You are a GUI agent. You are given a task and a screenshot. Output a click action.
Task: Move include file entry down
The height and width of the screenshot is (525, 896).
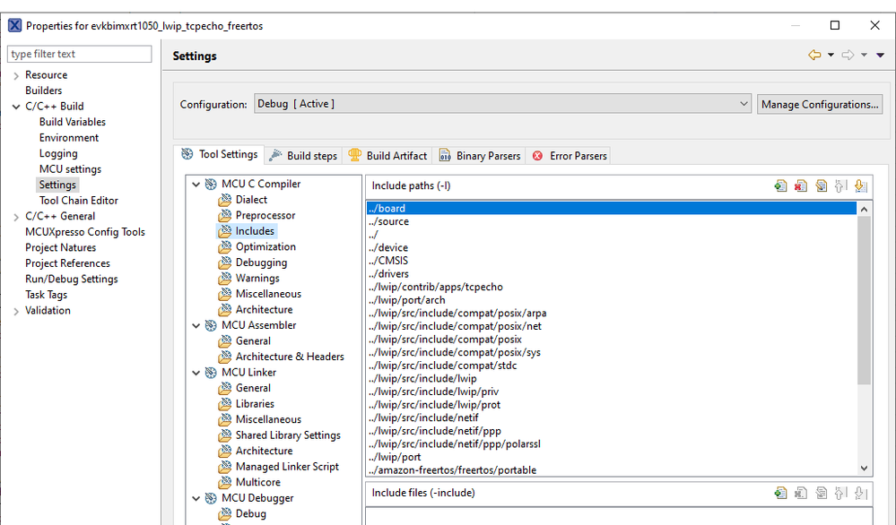click(860, 493)
